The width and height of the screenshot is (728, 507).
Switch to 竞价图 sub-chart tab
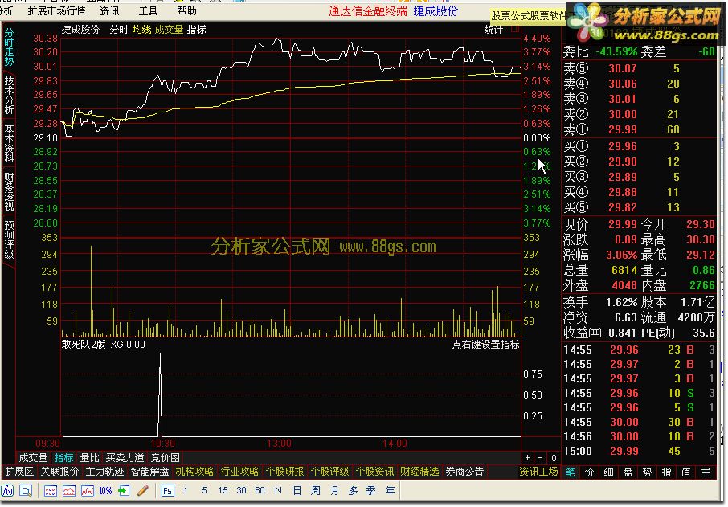coord(166,458)
